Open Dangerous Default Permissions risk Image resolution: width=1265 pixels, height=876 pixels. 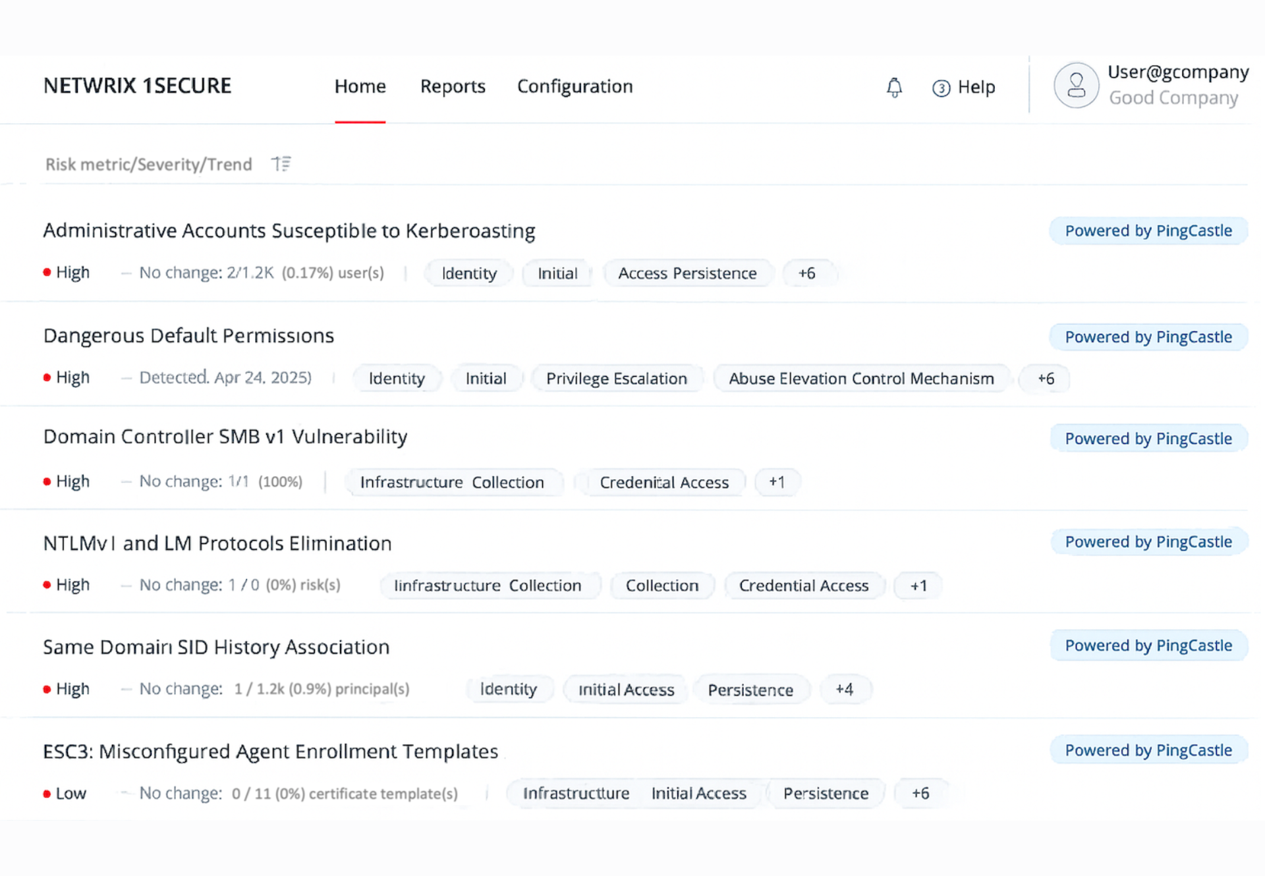point(188,336)
